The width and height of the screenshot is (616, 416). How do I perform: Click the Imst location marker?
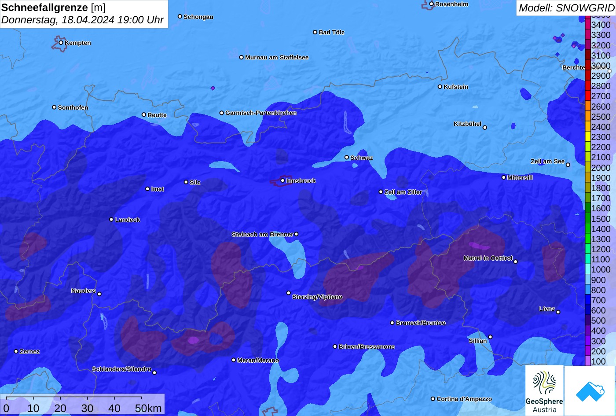point(147,189)
